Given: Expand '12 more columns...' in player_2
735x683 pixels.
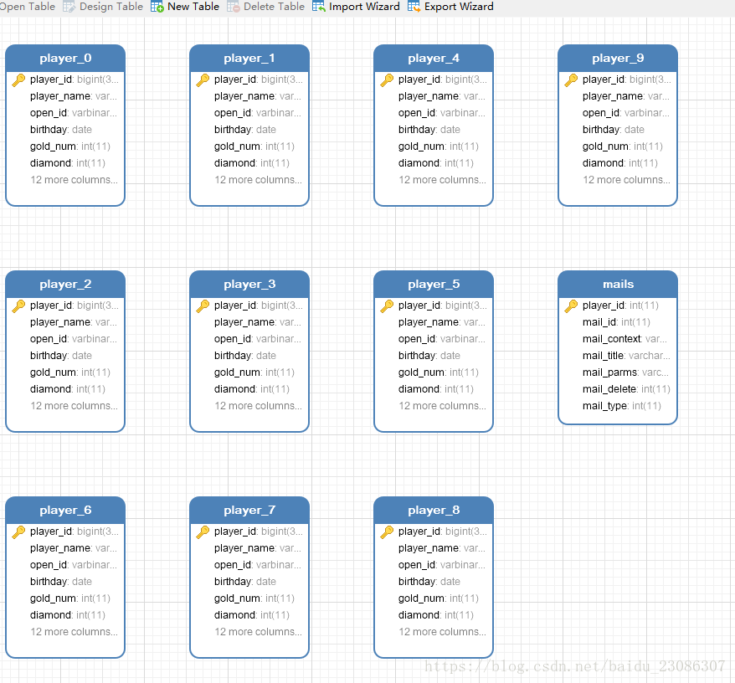Looking at the screenshot, I should tap(74, 406).
